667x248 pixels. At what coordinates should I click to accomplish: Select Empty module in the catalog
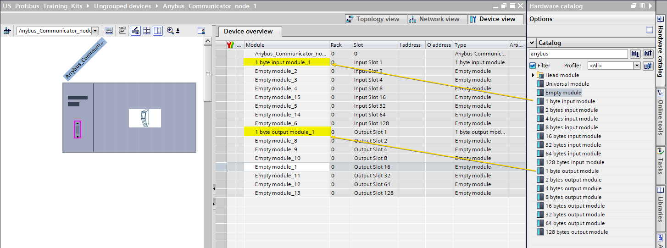[563, 93]
